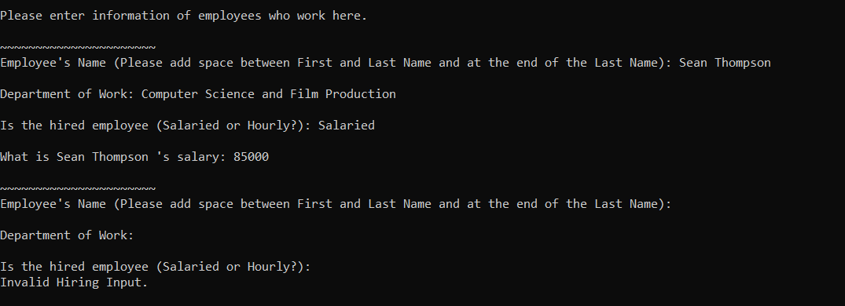Click the entered name "Sean Thompson" after the first name prompt
The width and height of the screenshot is (845, 306).
[x=725, y=63]
